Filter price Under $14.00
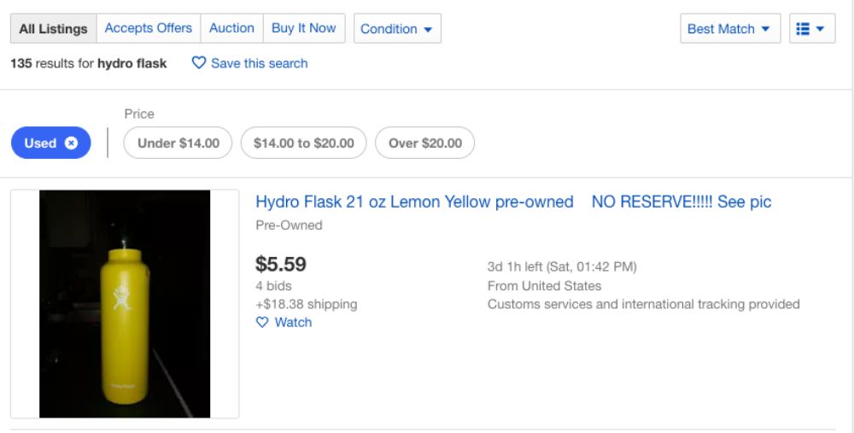Viewport: 854px width, 433px height. [178, 143]
